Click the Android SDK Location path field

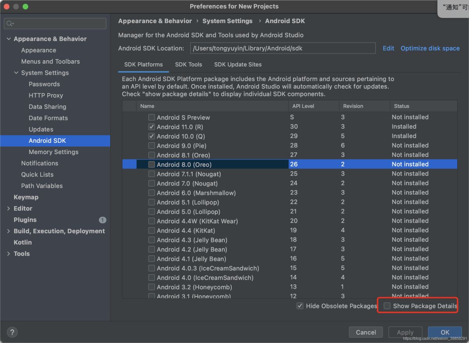tap(283, 48)
